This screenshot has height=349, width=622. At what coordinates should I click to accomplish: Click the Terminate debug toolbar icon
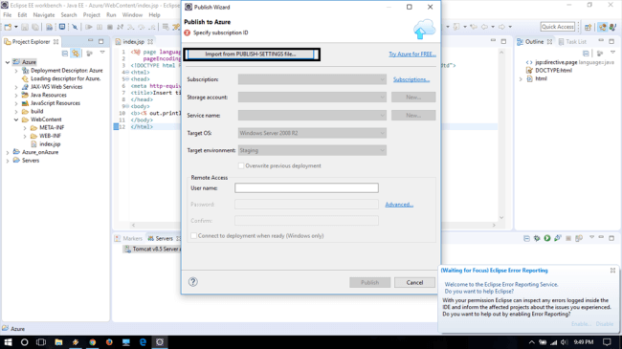pyautogui.click(x=109, y=27)
